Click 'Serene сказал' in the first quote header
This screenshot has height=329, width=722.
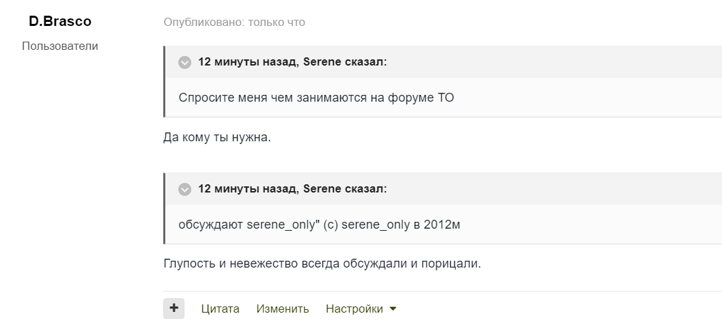click(x=345, y=62)
